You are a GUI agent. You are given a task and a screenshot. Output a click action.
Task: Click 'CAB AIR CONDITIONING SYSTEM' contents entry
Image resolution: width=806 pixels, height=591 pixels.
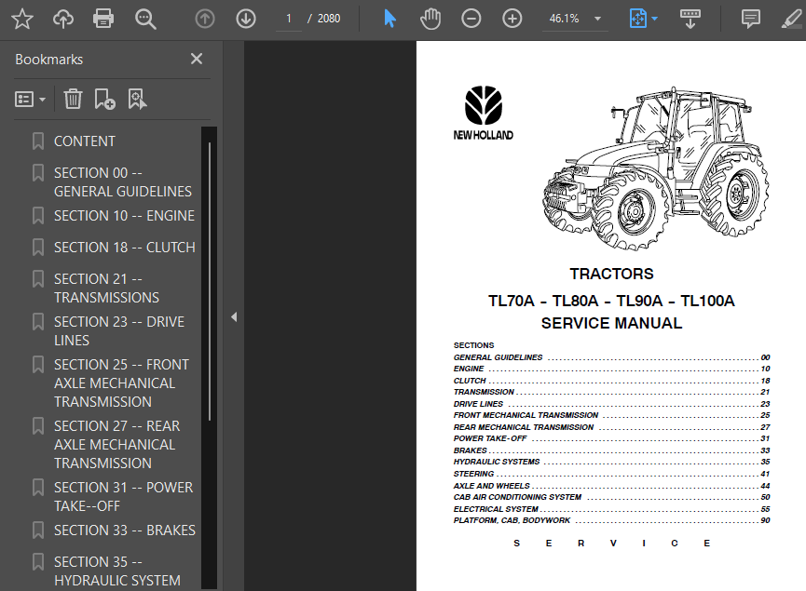point(611,497)
